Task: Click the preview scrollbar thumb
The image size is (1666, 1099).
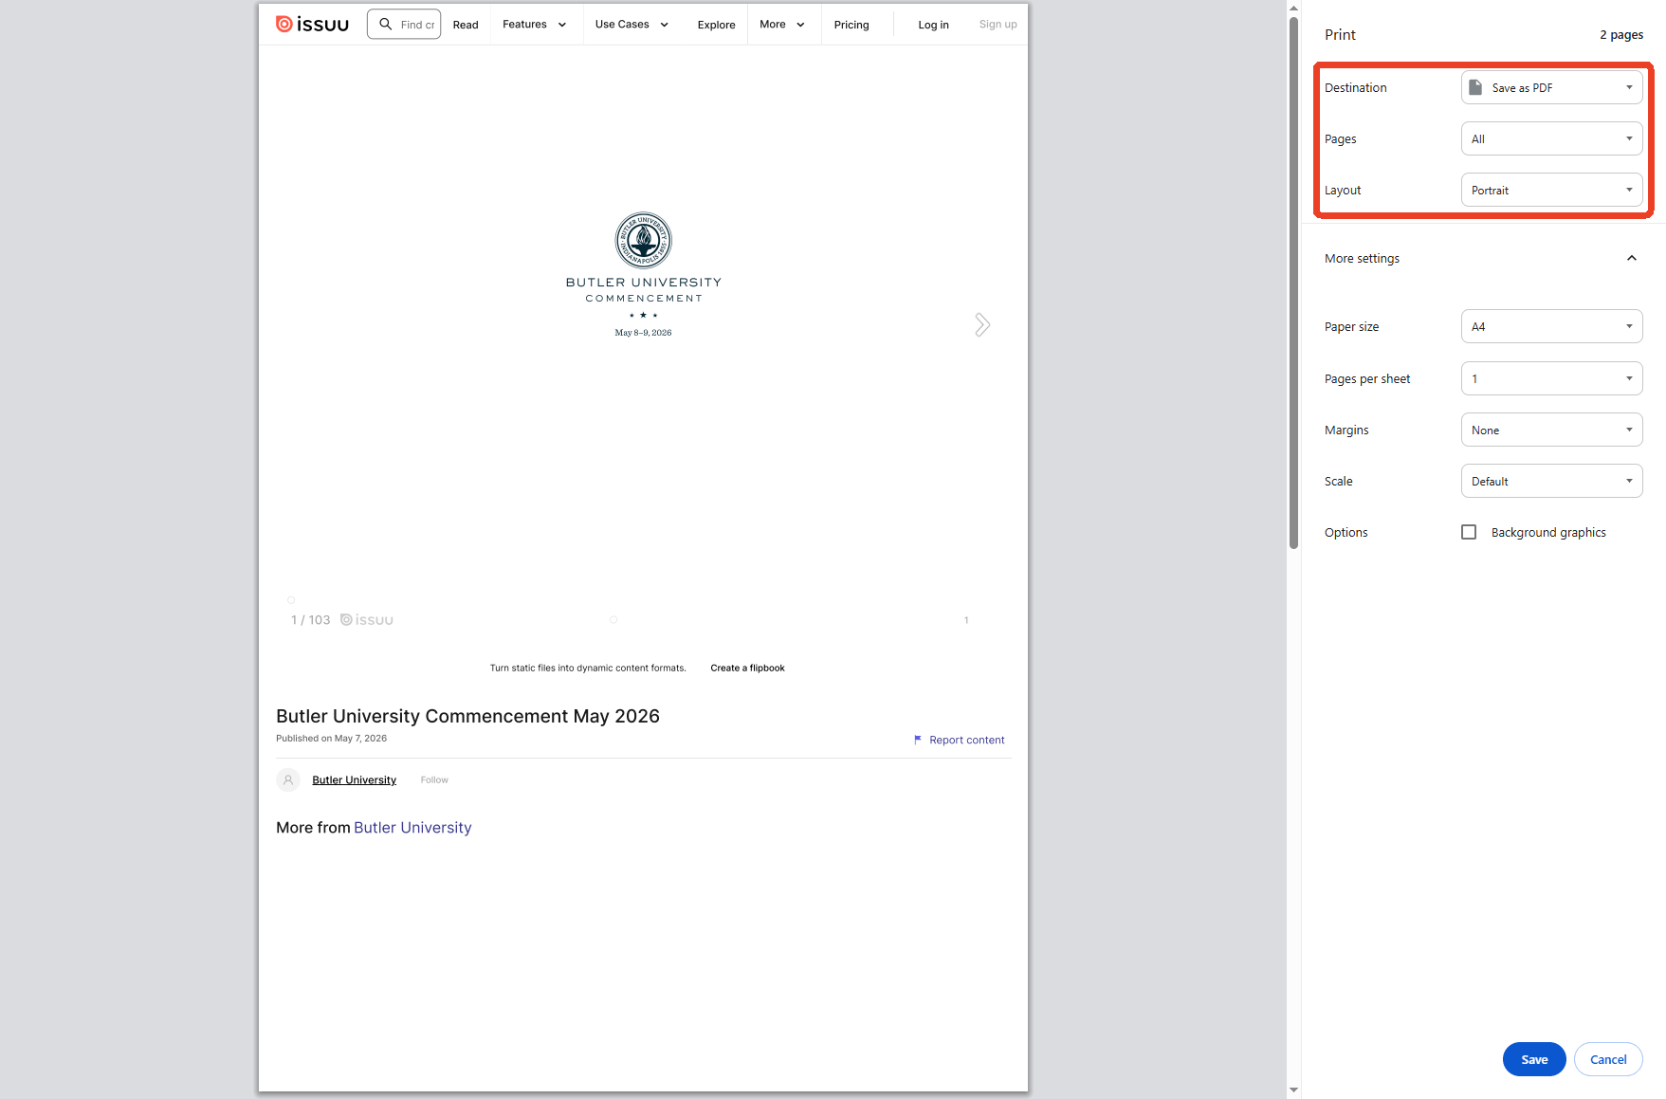Action: (x=1293, y=283)
